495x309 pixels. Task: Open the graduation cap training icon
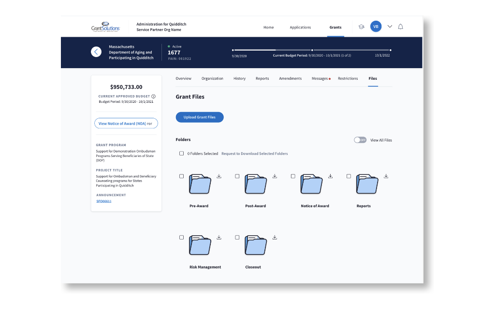pyautogui.click(x=362, y=27)
